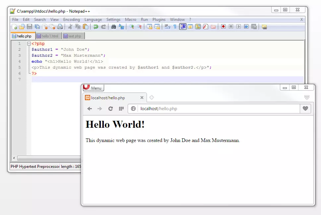Open the Search menu in Notepad++
The height and width of the screenshot is (215, 321).
40,19
